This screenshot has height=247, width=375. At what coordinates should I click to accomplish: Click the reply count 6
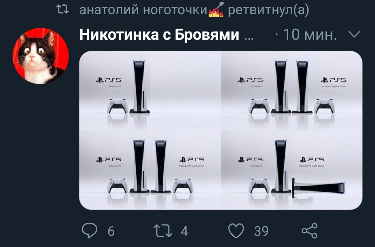click(111, 231)
